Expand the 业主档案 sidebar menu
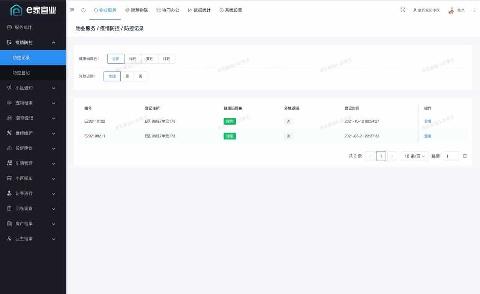Screen dimensions: 480x294 (8, 238)
